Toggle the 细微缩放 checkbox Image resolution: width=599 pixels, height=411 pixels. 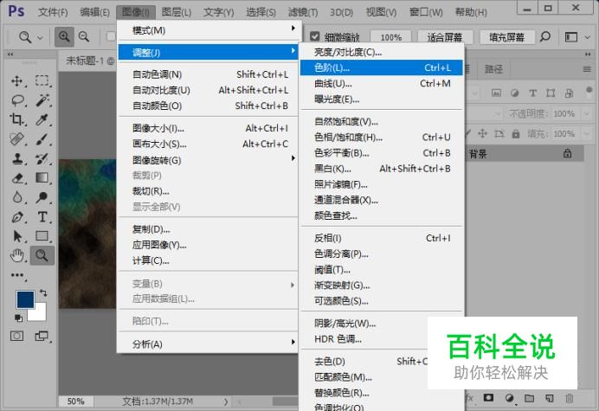click(x=315, y=36)
